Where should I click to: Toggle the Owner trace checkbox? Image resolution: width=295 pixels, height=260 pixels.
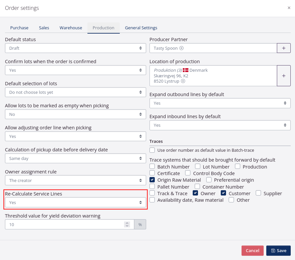tap(195, 193)
